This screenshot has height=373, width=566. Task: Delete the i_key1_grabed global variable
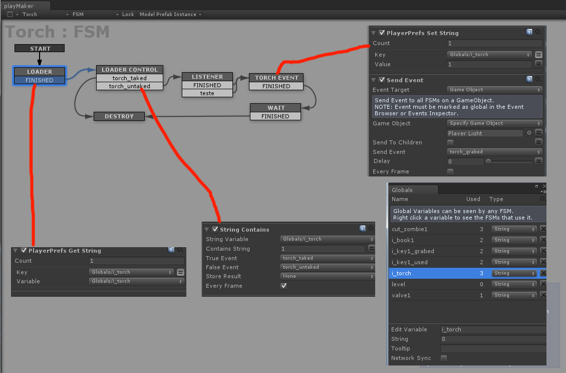click(543, 251)
